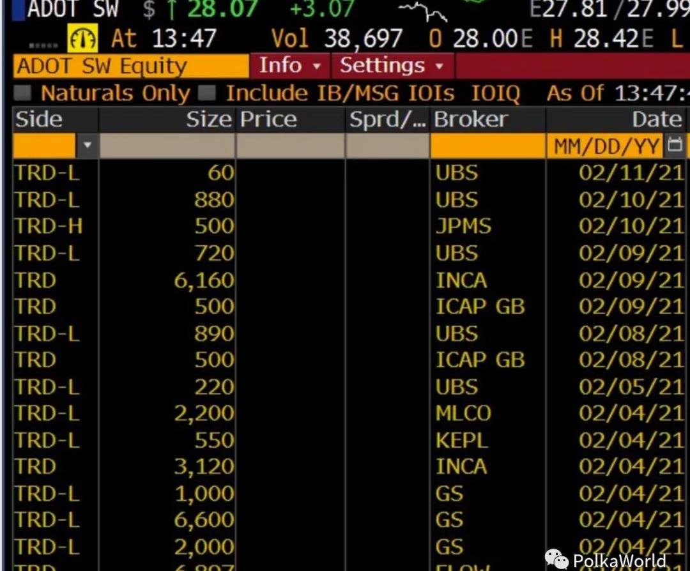Click the 02/05/21 date cell

pyautogui.click(x=631, y=386)
